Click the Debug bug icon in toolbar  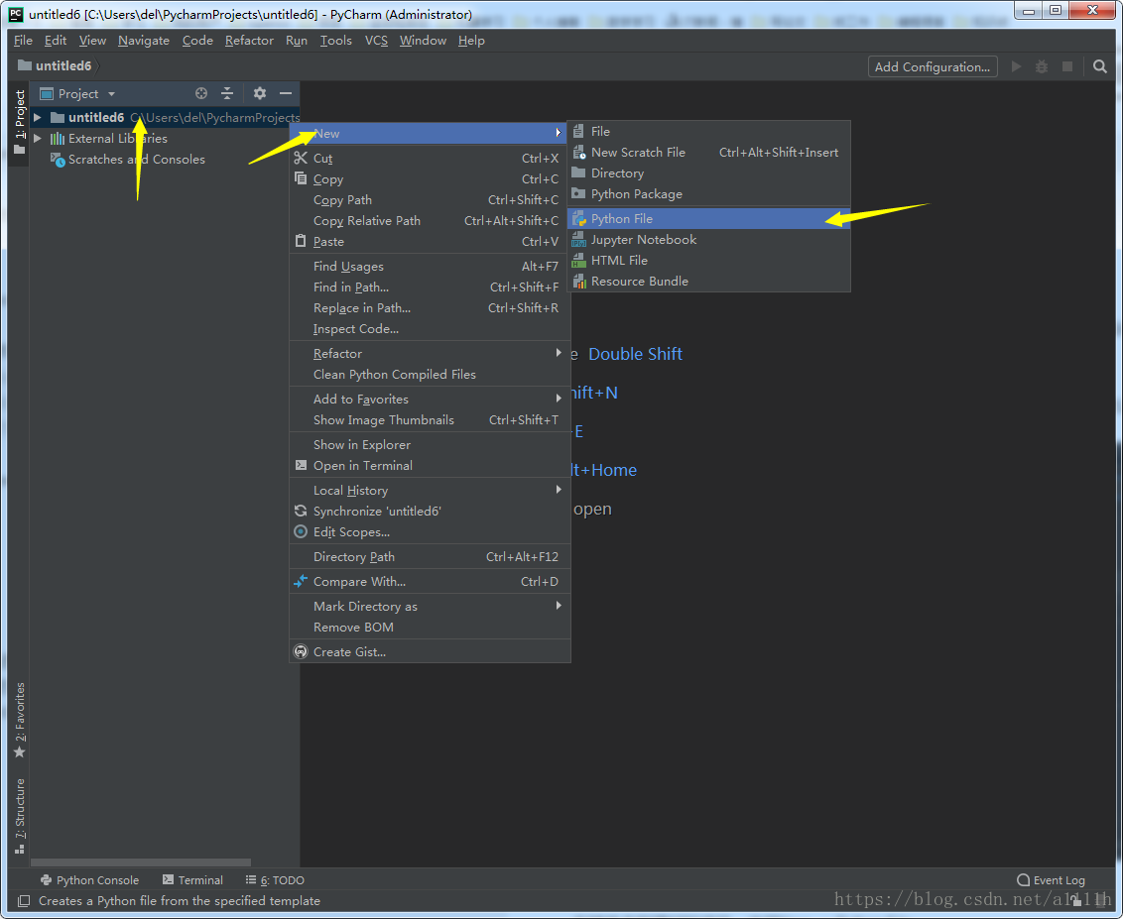tap(1042, 66)
